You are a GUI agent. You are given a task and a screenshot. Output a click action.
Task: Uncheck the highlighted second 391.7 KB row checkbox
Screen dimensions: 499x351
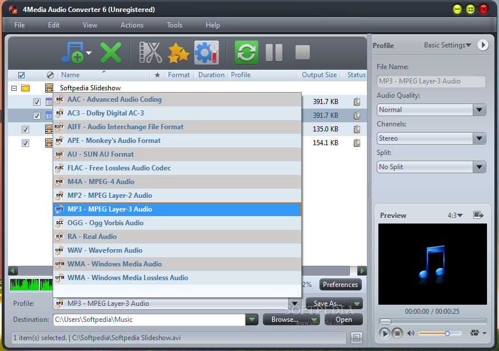coord(37,115)
